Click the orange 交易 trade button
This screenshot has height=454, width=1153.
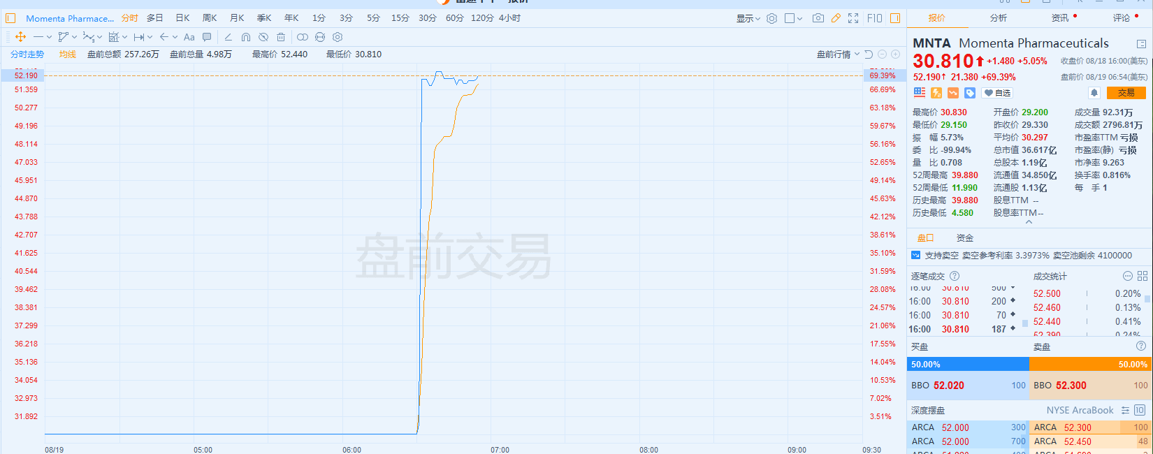[x=1126, y=93]
